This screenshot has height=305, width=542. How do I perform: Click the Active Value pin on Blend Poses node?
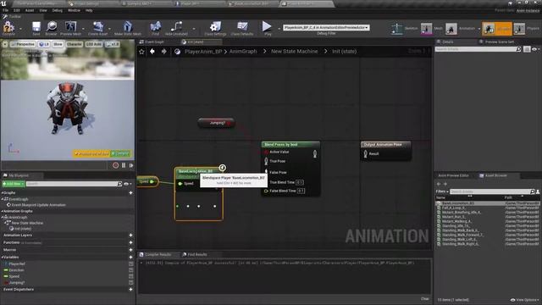[x=266, y=152]
